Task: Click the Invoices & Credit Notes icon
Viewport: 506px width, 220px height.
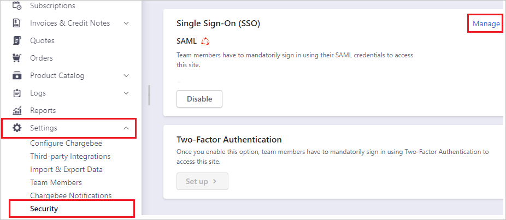Action: (17, 23)
